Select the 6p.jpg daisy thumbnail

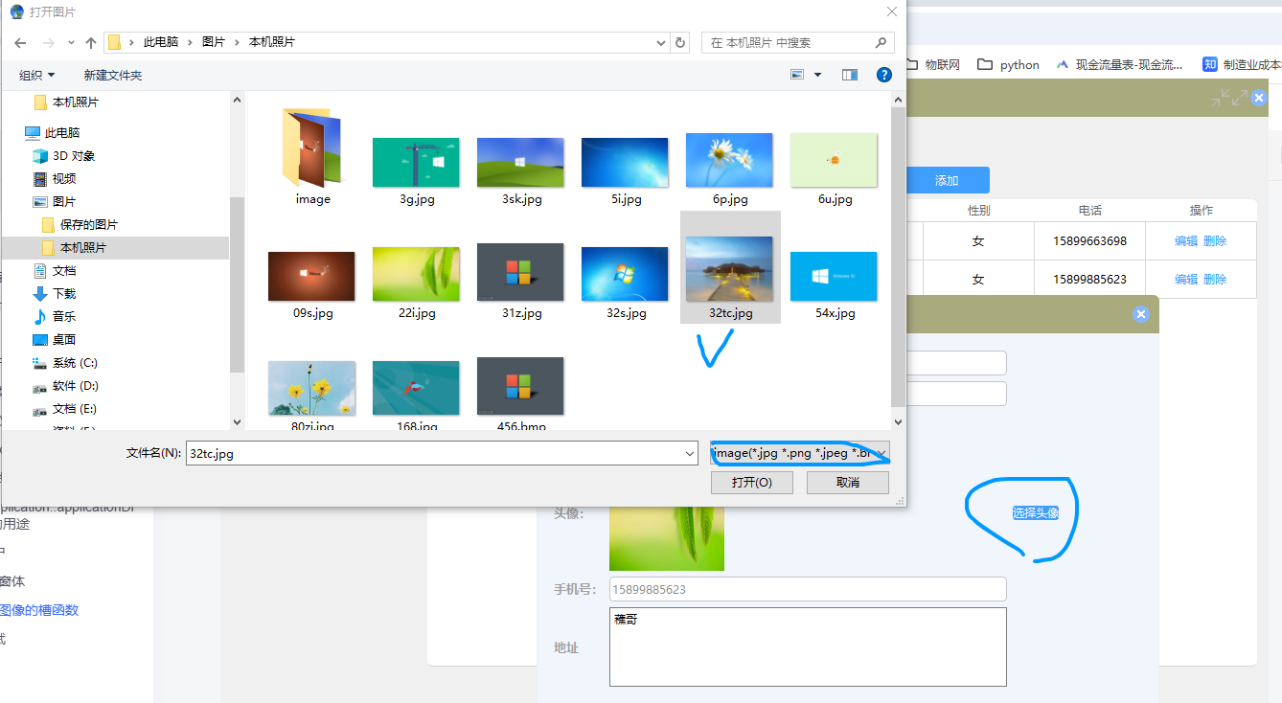[729, 160]
